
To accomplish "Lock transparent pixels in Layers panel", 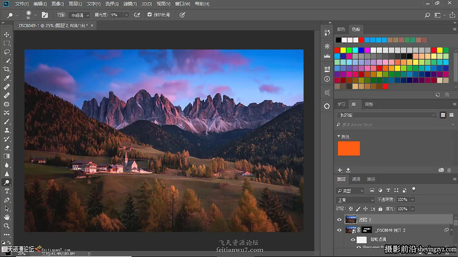I will pyautogui.click(x=351, y=209).
